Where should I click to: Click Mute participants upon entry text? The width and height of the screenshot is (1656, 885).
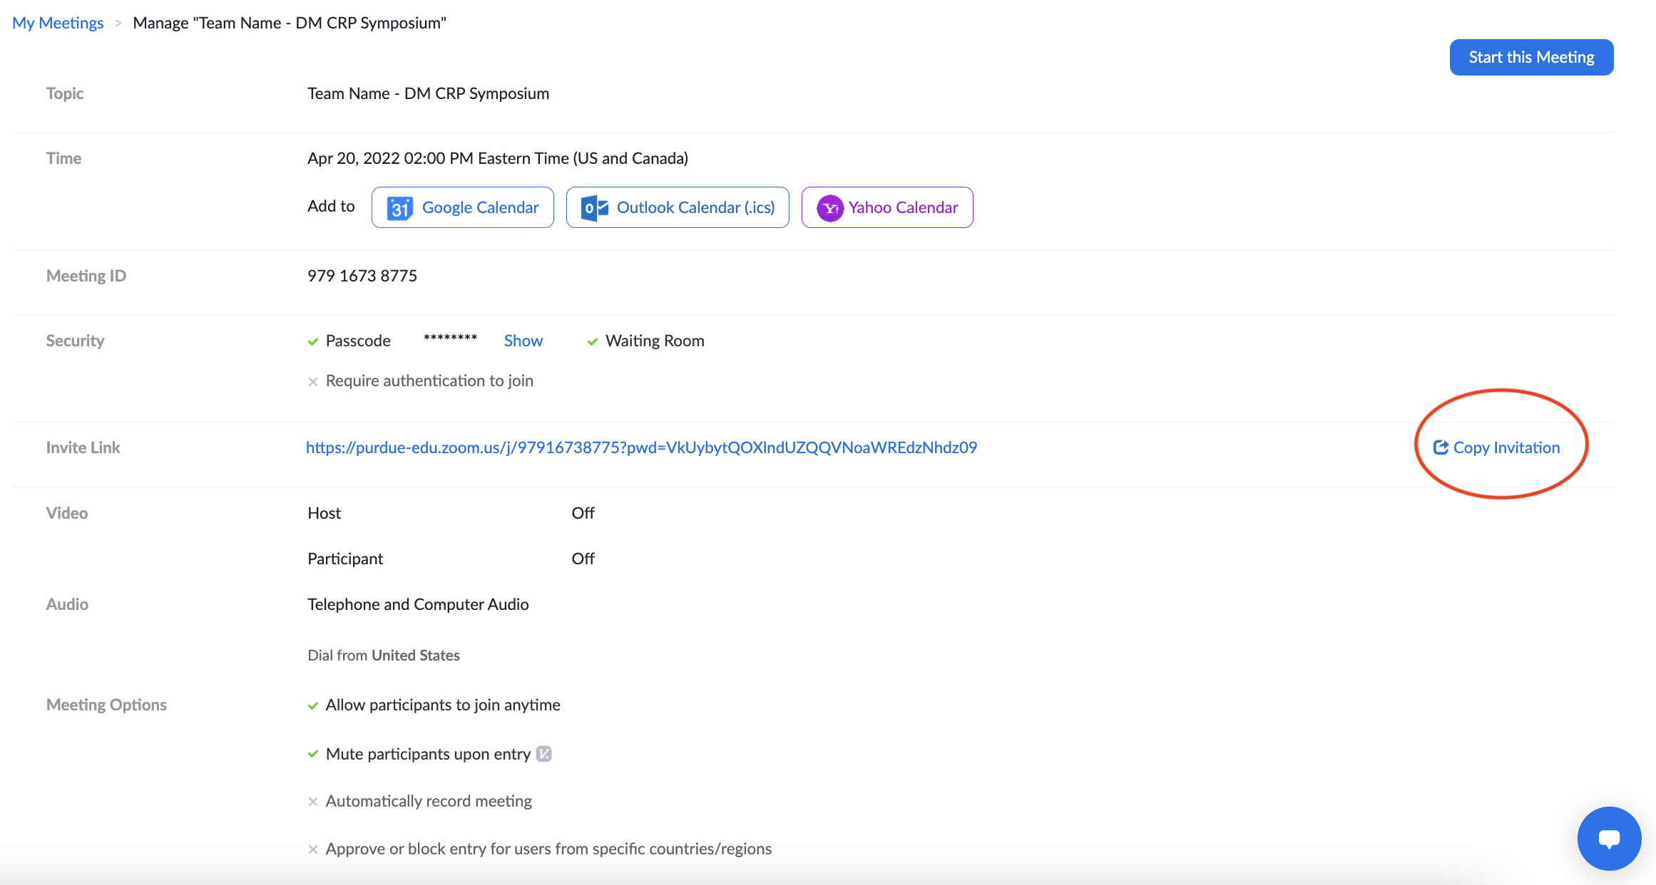[x=428, y=754]
